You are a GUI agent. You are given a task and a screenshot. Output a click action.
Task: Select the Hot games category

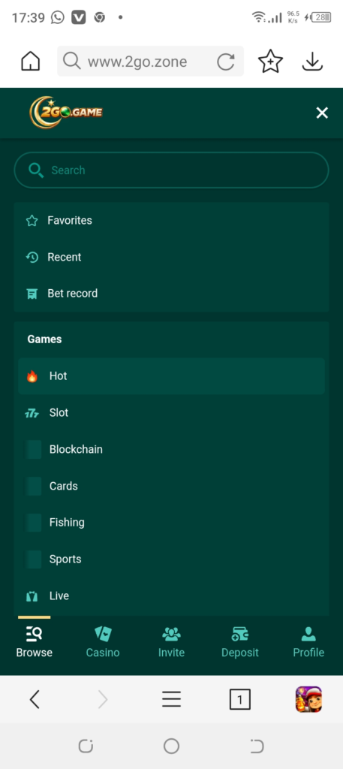coord(171,376)
